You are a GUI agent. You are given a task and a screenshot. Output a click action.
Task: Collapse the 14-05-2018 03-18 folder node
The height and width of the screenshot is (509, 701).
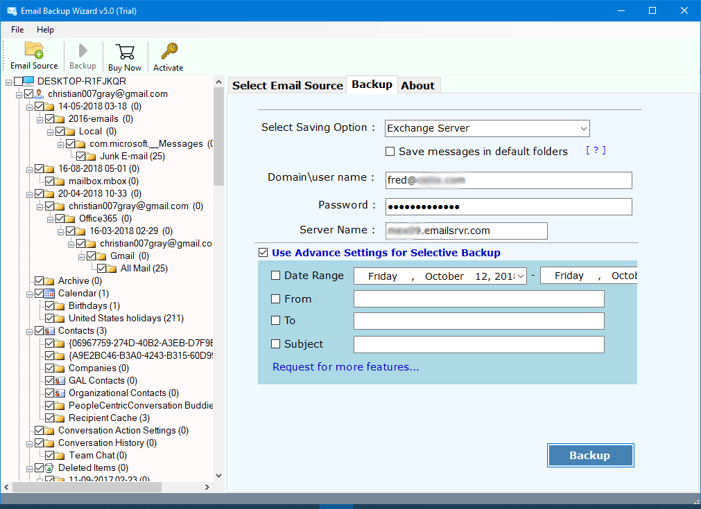pyautogui.click(x=30, y=107)
